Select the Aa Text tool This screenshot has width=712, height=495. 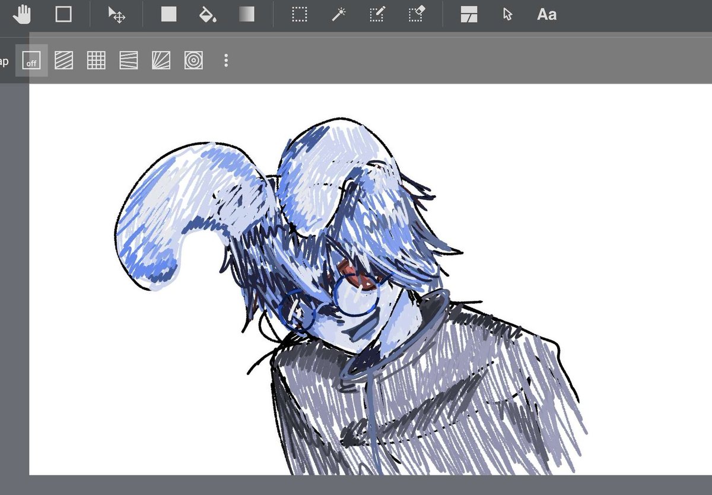(546, 14)
